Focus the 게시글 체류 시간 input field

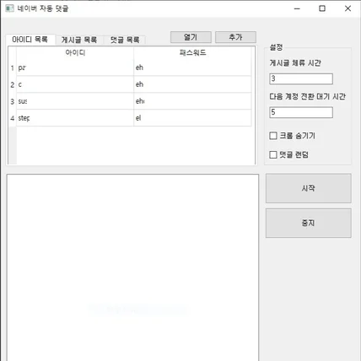(301, 78)
